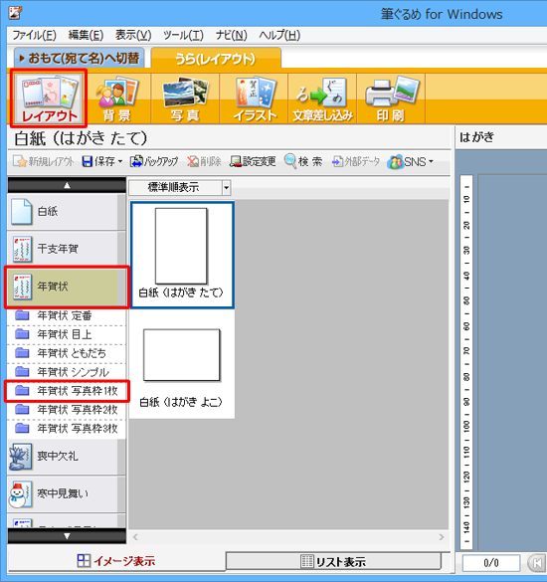Switch to リスト表示 view

point(333,561)
